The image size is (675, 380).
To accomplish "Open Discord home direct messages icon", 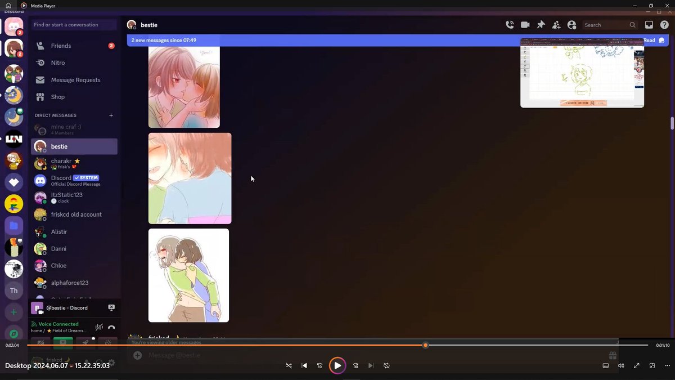I will click(13, 26).
